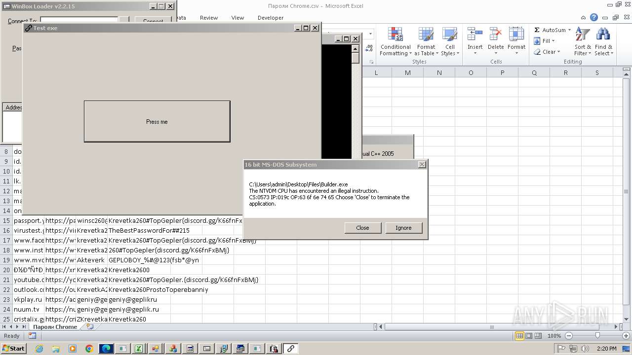Open Windows Explorer folder taskbar icon
Image resolution: width=632 pixels, height=355 pixels.
click(56, 349)
